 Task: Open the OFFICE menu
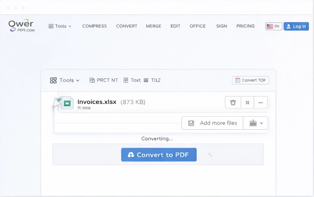point(198,26)
